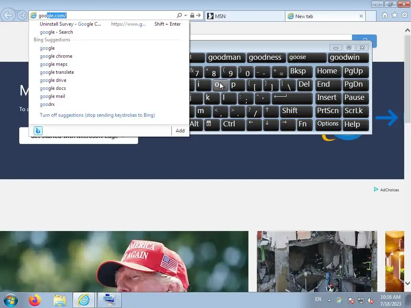Image resolution: width=411 pixels, height=308 pixels.
Task: Click the Add search provider button
Action: pyautogui.click(x=180, y=131)
